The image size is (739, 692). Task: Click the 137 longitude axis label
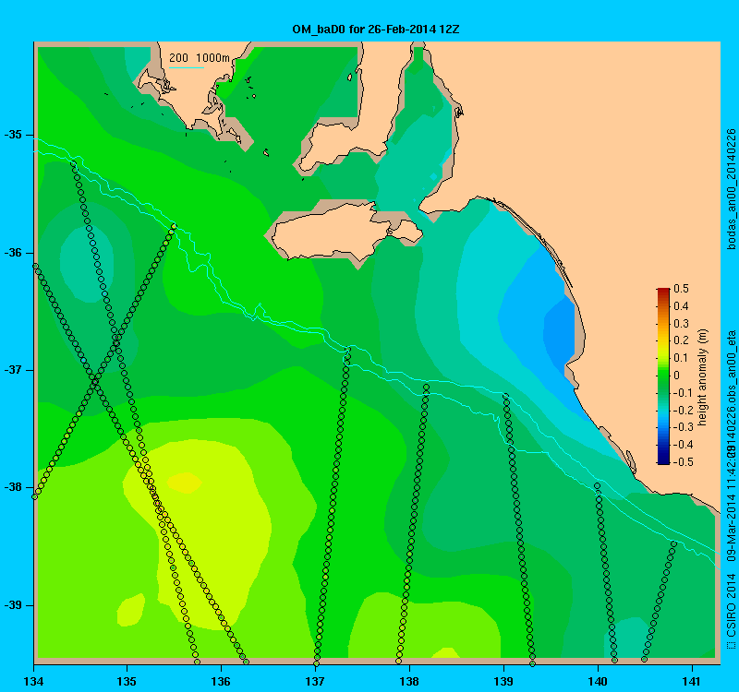coord(315,681)
